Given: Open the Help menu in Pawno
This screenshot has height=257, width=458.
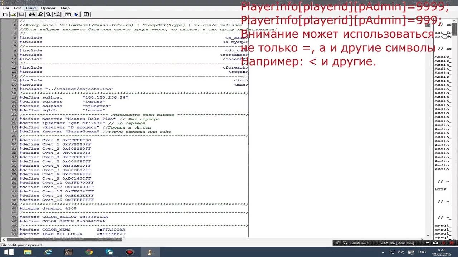Looking at the screenshot, I should click(x=65, y=8).
